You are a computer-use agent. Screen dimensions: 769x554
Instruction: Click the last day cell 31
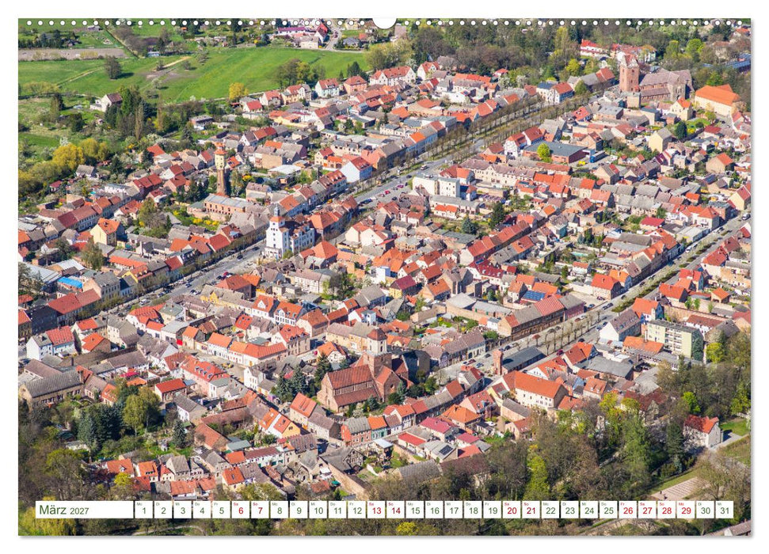(725, 510)
